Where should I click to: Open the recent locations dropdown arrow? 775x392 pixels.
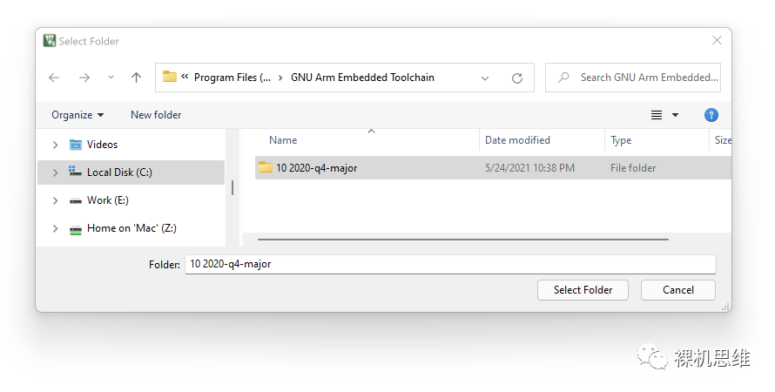click(x=111, y=78)
